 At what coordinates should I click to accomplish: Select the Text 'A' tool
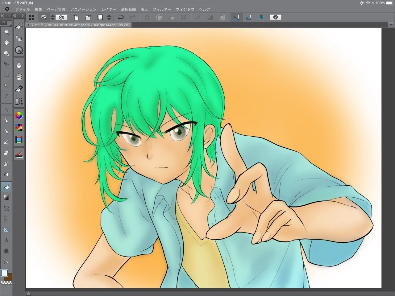(x=6, y=240)
